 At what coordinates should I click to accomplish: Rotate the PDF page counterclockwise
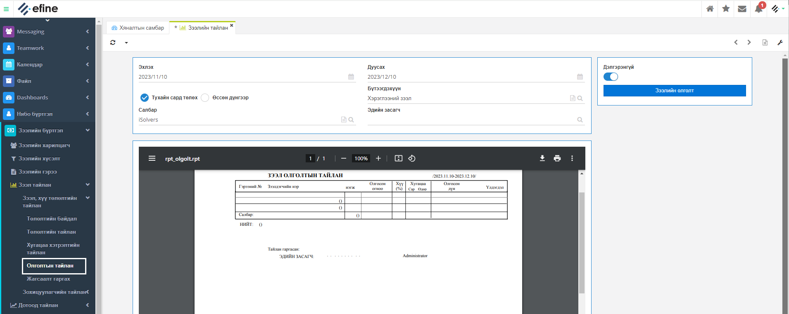click(x=412, y=158)
